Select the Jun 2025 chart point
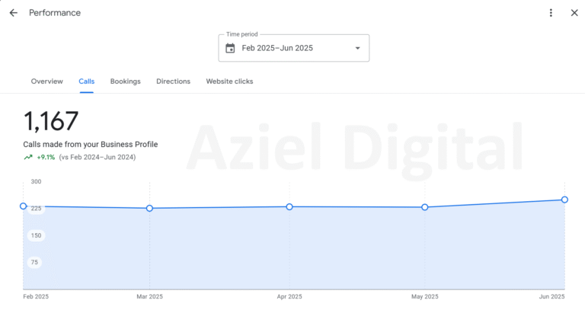 564,200
